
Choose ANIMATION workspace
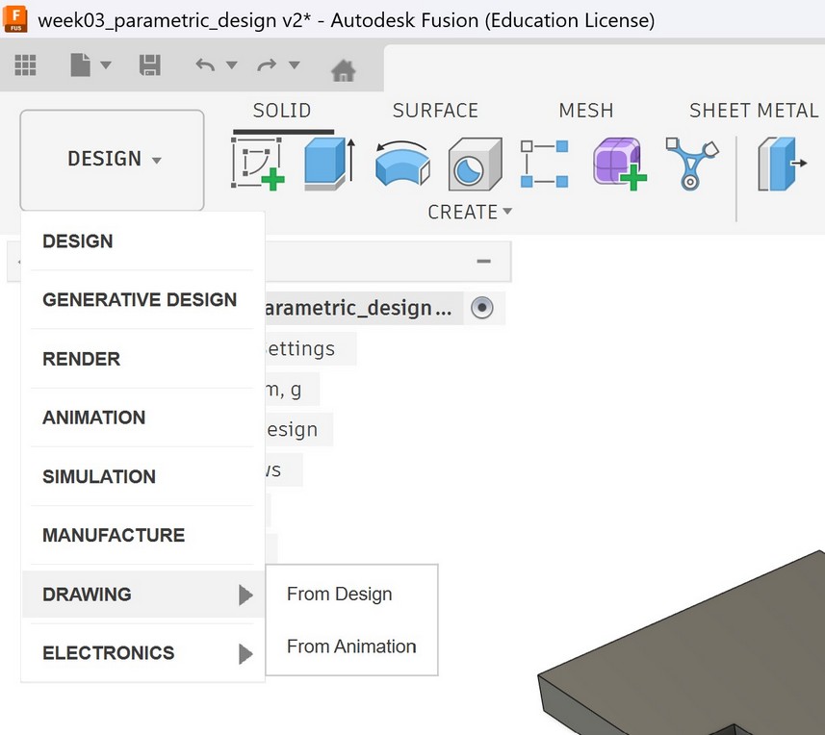[142, 418]
